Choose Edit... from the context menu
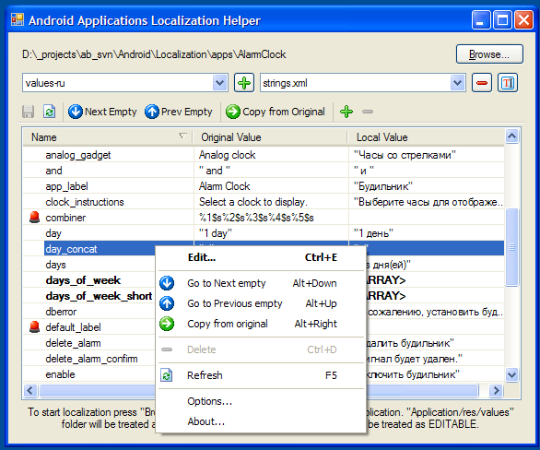 point(262,257)
